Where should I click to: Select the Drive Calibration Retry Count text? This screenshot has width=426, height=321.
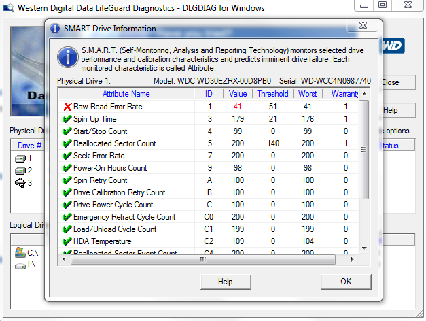(120, 192)
